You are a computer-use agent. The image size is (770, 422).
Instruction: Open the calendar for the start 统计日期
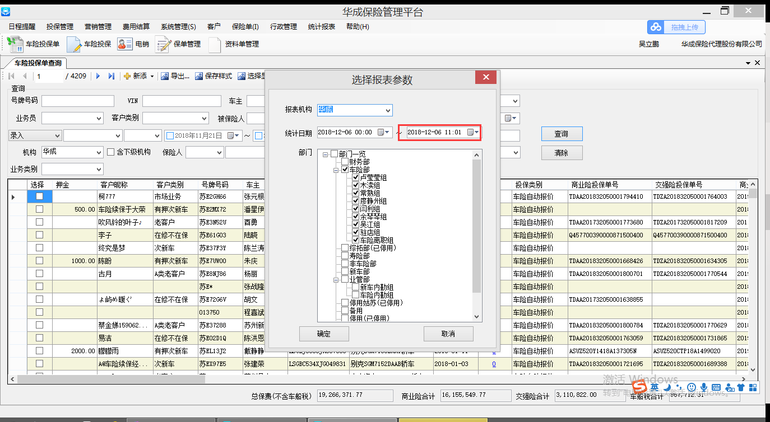tap(382, 133)
